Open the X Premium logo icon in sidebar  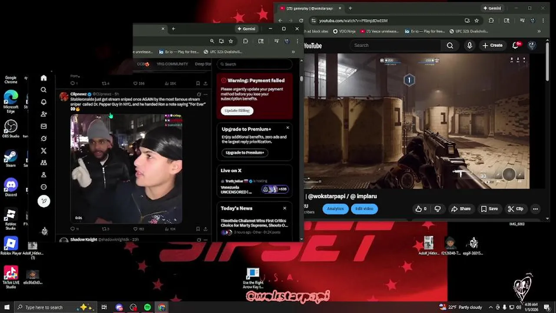(x=43, y=151)
